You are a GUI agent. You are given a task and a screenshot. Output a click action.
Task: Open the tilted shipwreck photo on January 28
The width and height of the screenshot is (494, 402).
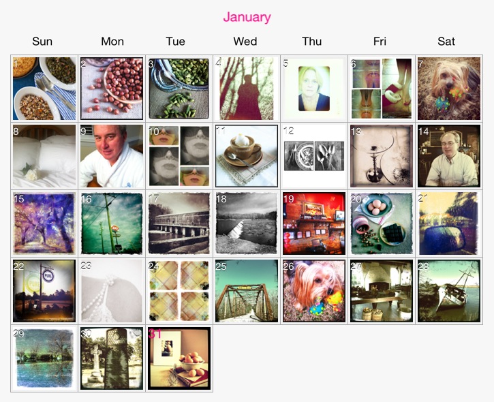(x=448, y=291)
